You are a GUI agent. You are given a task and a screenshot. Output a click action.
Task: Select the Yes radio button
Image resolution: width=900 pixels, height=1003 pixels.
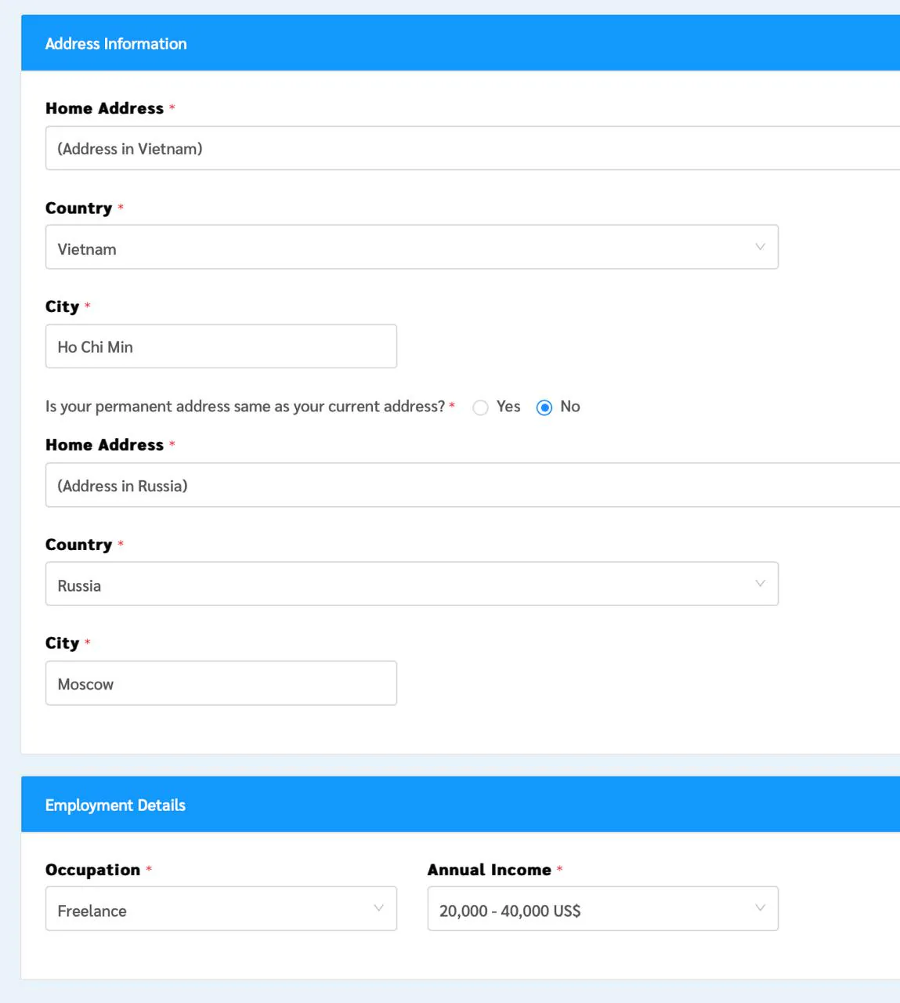pos(480,407)
